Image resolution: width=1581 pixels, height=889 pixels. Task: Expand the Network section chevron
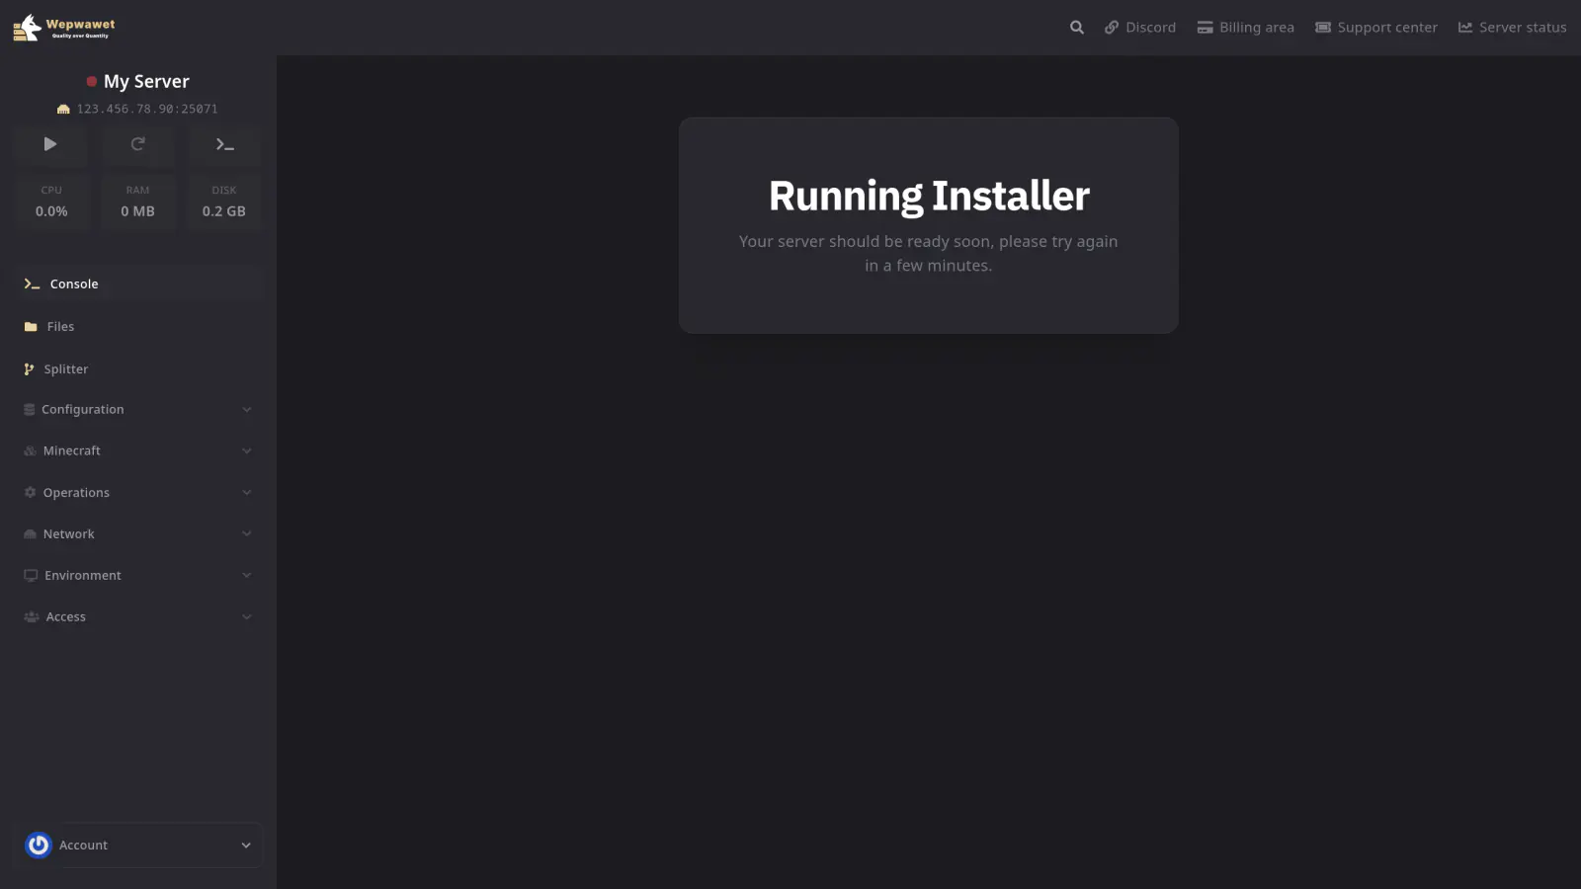click(246, 534)
